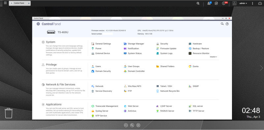This screenshot has width=264, height=130.
Task: Click the first bottom dock icon
Action: click(x=126, y=125)
